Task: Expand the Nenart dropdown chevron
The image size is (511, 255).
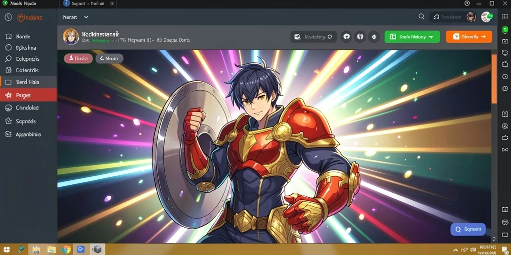Action: [86, 17]
